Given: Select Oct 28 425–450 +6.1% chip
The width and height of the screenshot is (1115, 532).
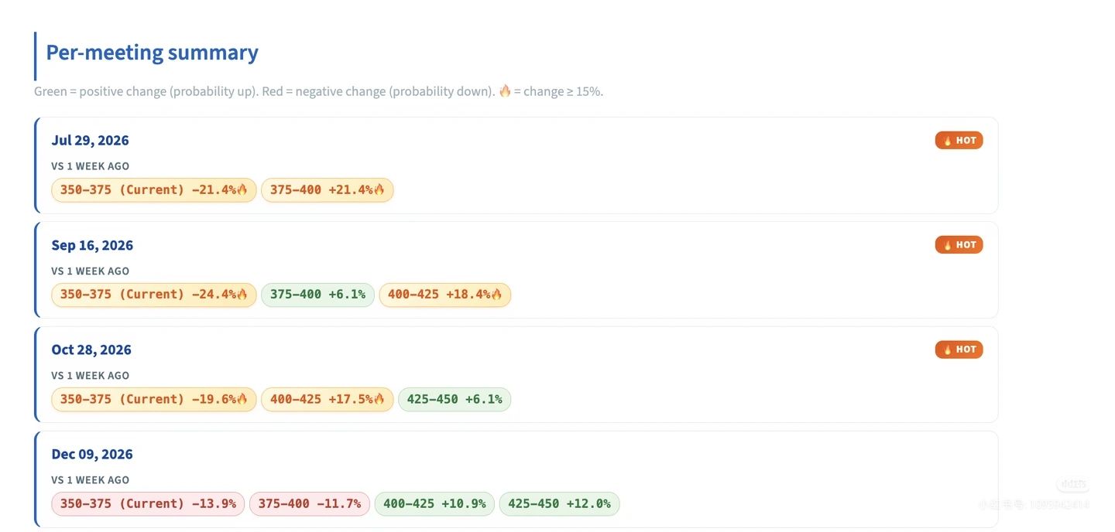Looking at the screenshot, I should tap(455, 399).
